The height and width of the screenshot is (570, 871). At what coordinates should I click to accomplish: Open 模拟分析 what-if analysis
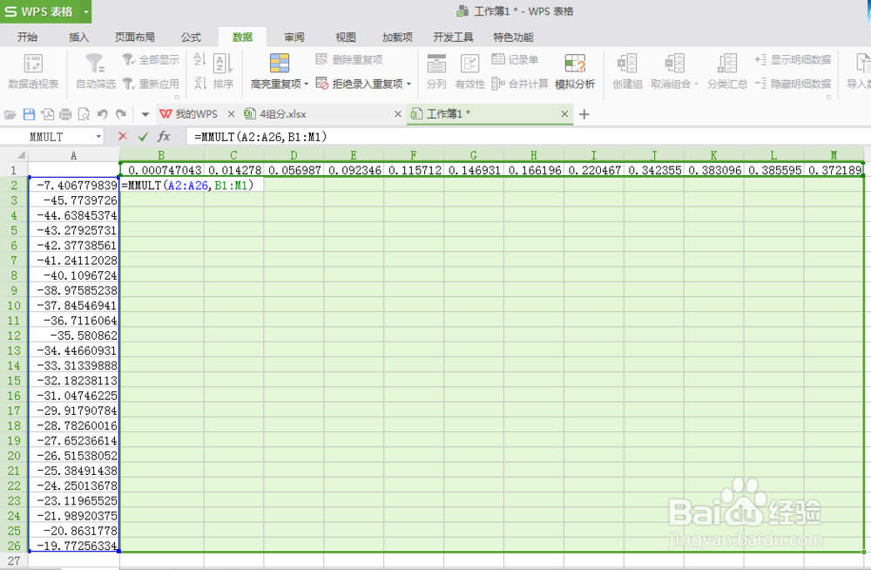tap(575, 71)
